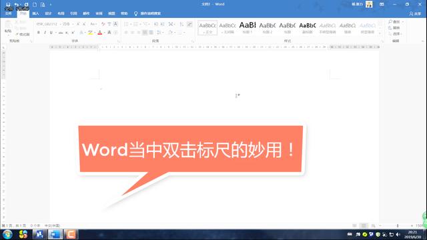Set paragraph alignment to justified
427x240 pixels.
[x=145, y=33]
